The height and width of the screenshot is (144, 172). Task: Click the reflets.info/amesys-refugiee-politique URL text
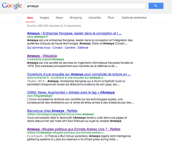(x=66, y=133)
